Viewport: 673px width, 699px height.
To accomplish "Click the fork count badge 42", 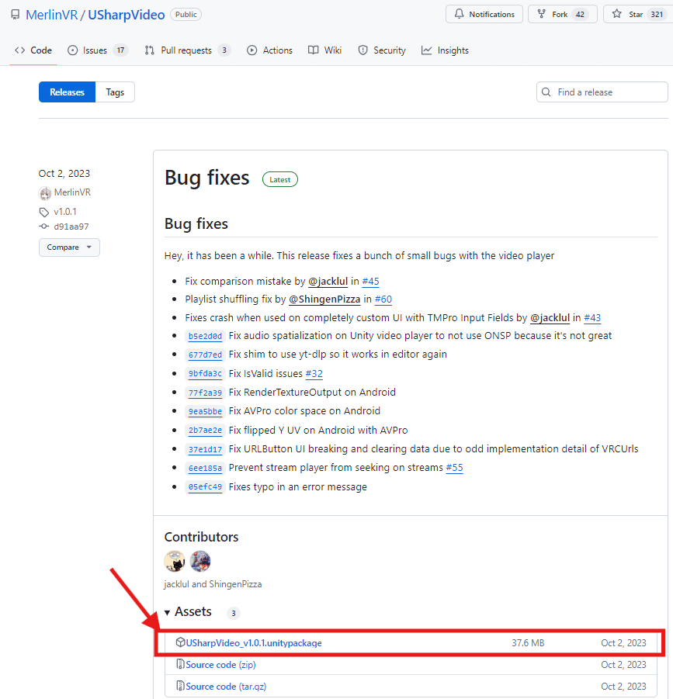I will tap(580, 14).
